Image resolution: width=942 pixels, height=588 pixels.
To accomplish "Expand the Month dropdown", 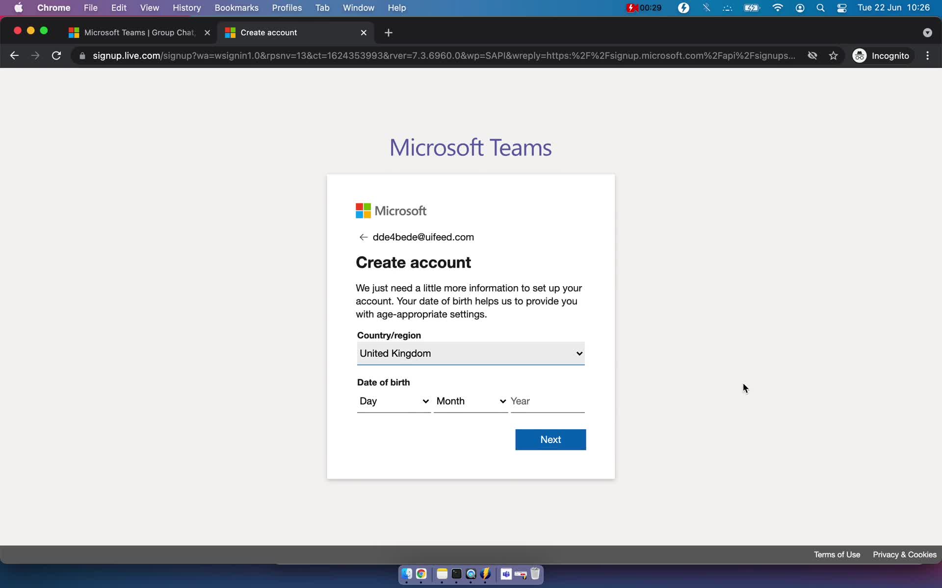I will (470, 401).
